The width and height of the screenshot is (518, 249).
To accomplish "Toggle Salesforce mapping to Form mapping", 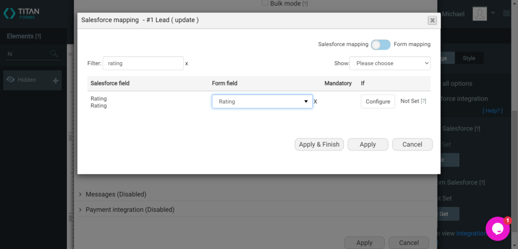I will coord(380,44).
